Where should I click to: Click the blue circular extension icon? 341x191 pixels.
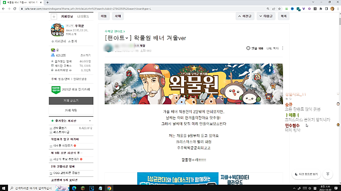click(292, 9)
